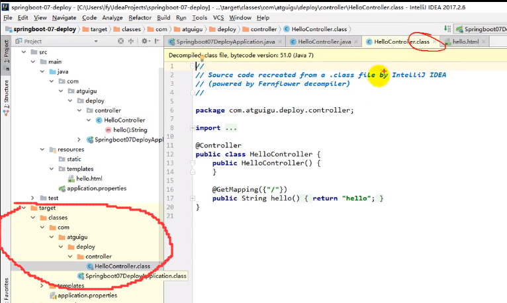
Task: Open the Springboot07 run configuration selector
Action: [481, 29]
